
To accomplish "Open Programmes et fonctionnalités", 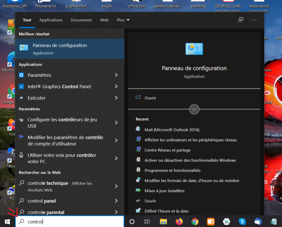I will tap(173, 170).
